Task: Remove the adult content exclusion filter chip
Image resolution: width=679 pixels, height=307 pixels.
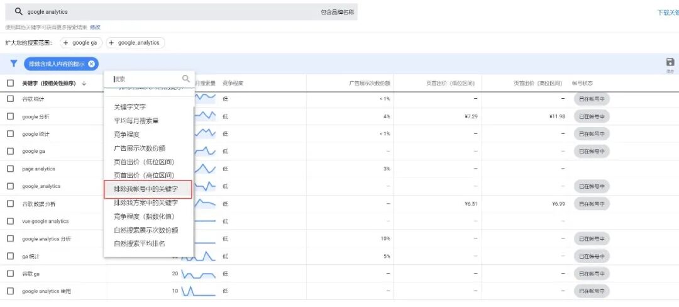Action: pos(91,64)
